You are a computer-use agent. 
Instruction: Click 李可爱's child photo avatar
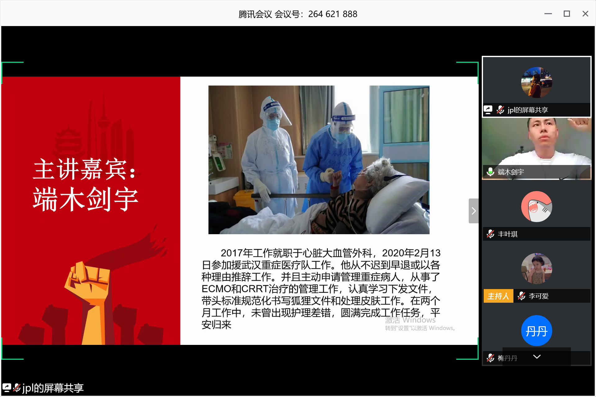click(536, 269)
